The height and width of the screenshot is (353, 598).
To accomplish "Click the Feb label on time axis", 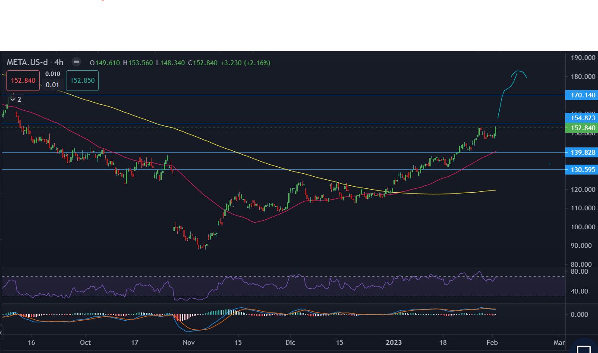I will coord(492,343).
